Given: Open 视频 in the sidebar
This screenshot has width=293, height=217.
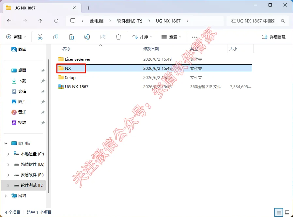Looking at the screenshot, I should tap(19, 123).
